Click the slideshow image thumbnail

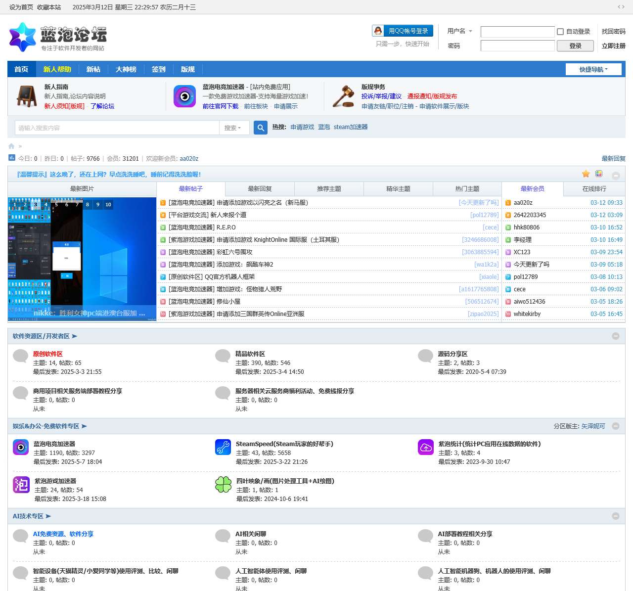[82, 259]
